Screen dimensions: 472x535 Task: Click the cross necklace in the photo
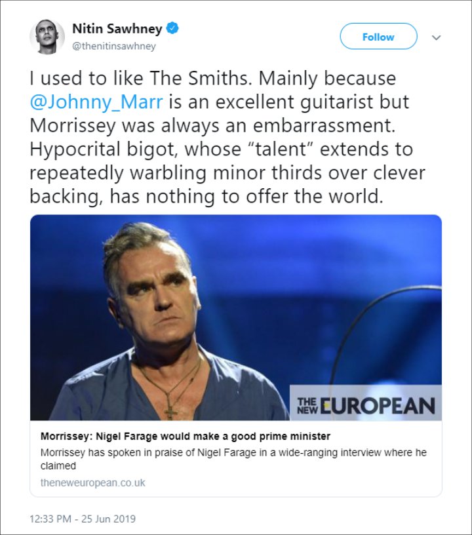[x=171, y=414]
